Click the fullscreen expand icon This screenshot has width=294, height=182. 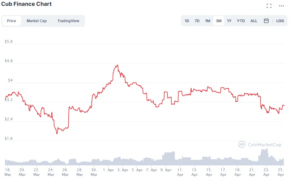(269, 6)
